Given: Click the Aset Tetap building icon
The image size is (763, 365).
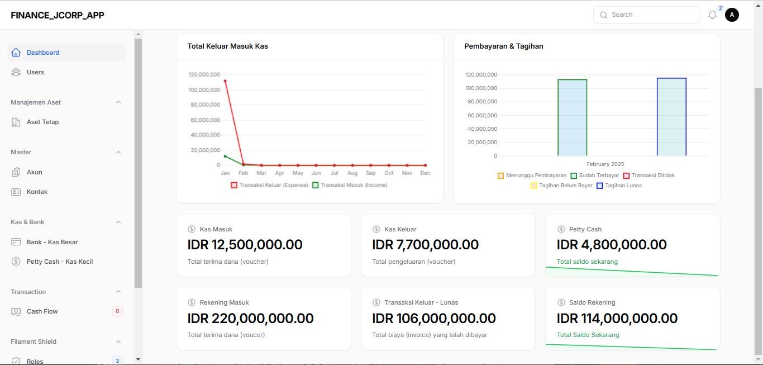Looking at the screenshot, I should 16,122.
